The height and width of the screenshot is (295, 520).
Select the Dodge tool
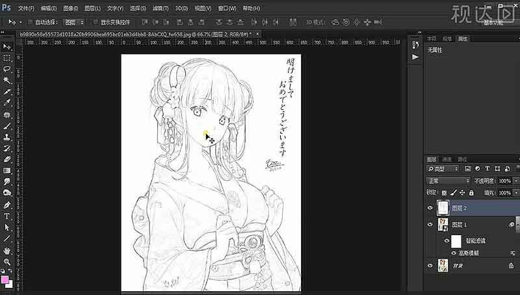coord(6,193)
